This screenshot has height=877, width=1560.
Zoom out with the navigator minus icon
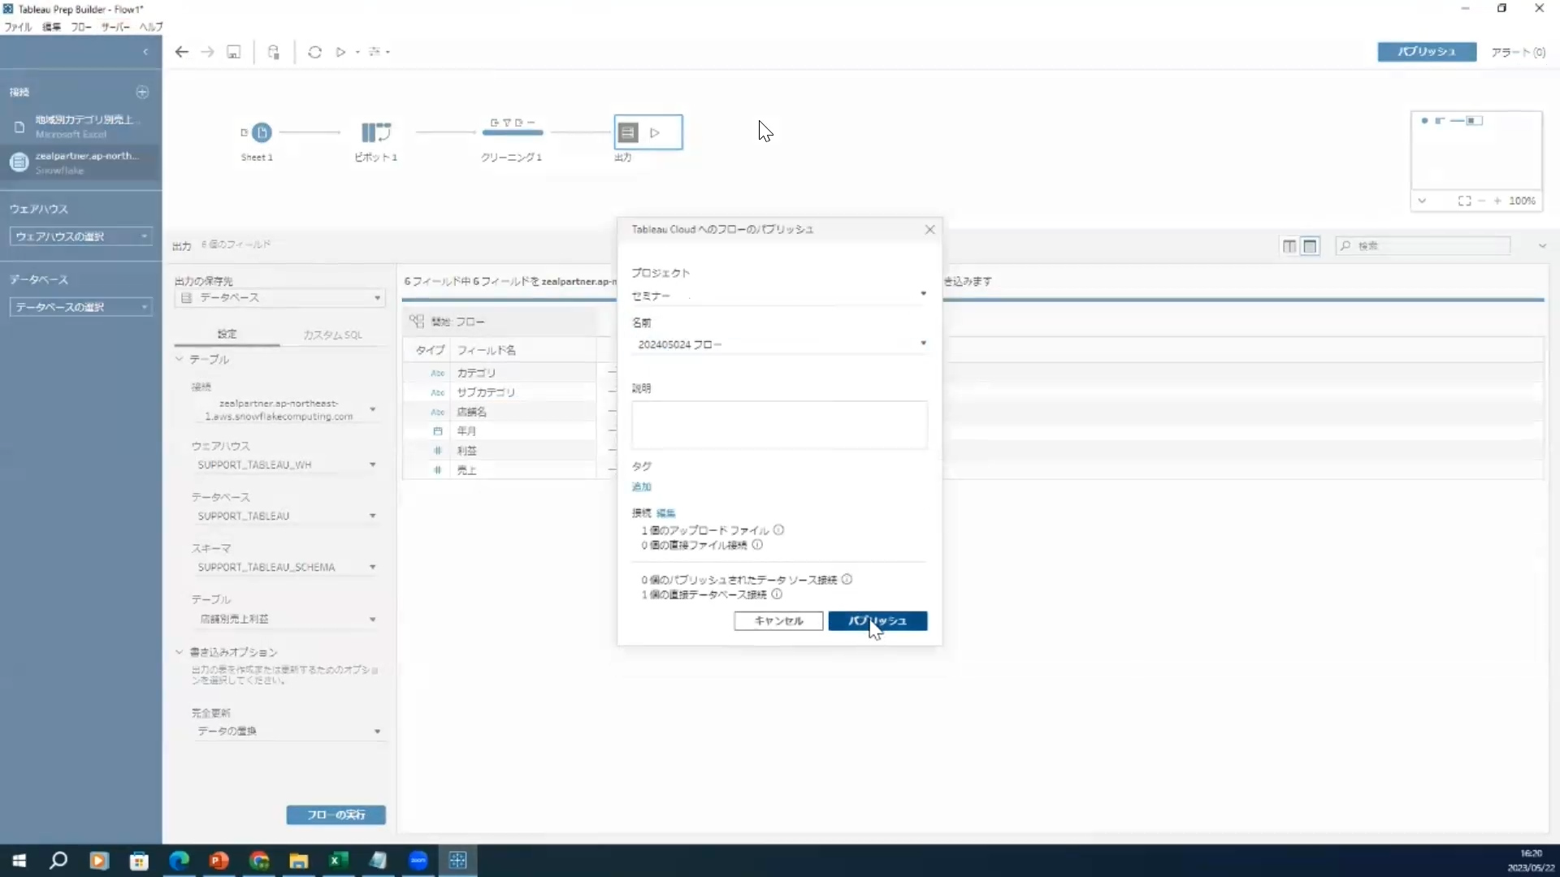[1482, 201]
